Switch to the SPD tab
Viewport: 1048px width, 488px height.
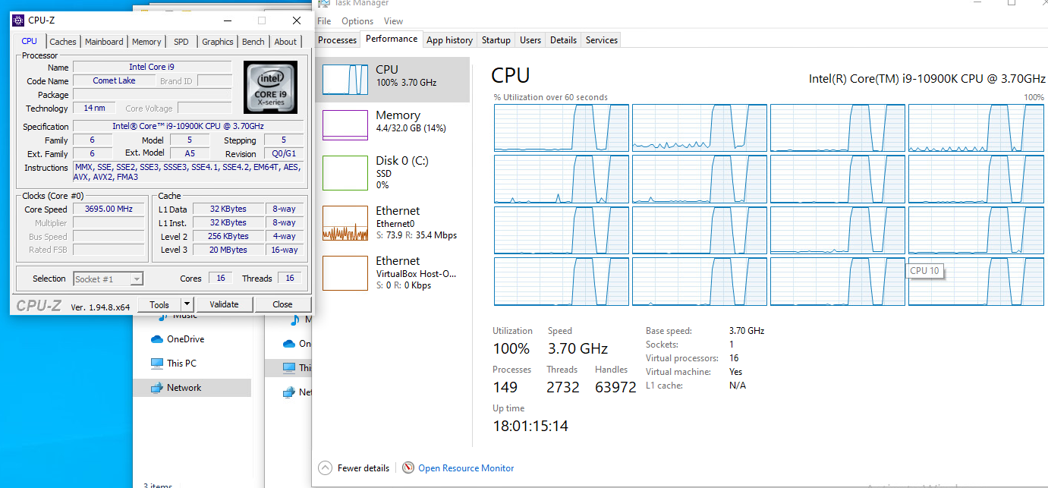181,42
